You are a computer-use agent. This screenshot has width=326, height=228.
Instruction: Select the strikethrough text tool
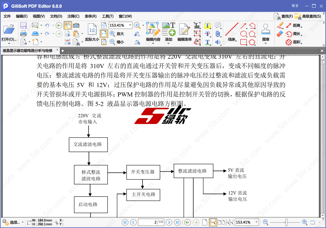(207, 34)
